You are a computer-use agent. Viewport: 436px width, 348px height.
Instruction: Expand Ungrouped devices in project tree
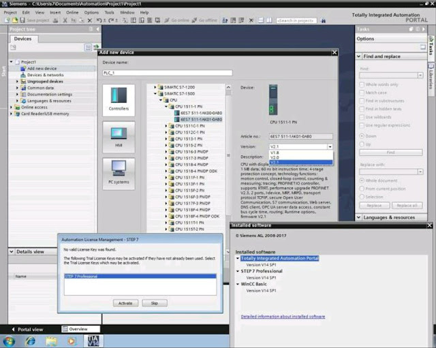pyautogui.click(x=17, y=82)
